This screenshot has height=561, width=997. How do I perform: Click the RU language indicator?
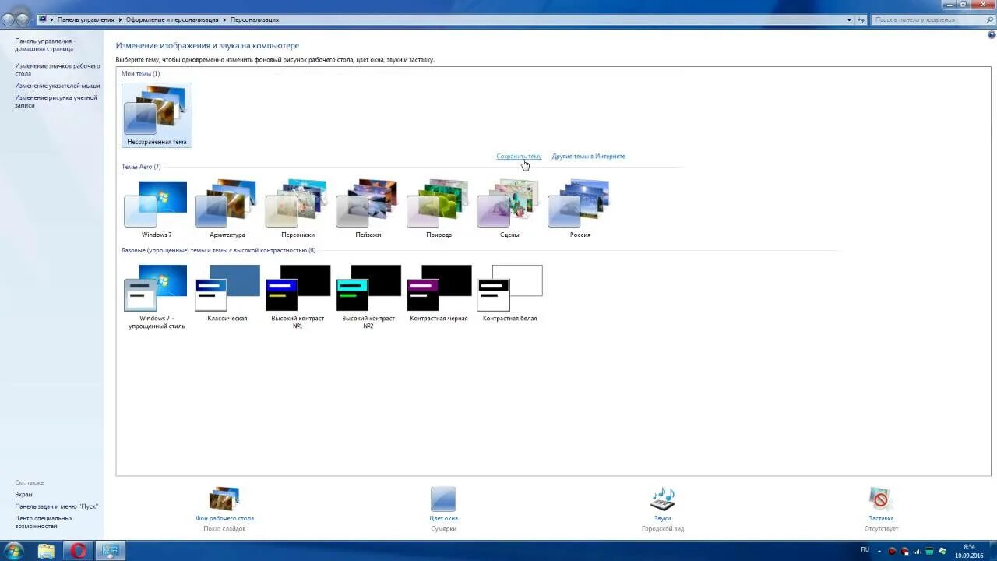(x=865, y=550)
